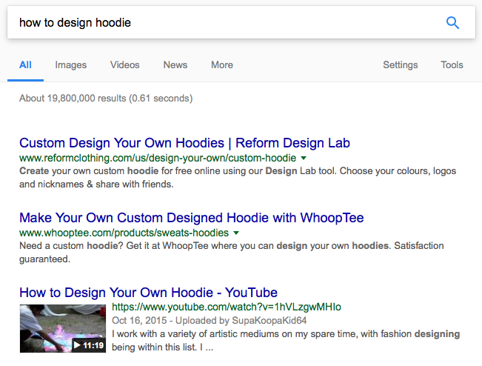Screen dimensions: 482x366
Task: Click the YouTube video thumbnail image
Action: click(62, 328)
